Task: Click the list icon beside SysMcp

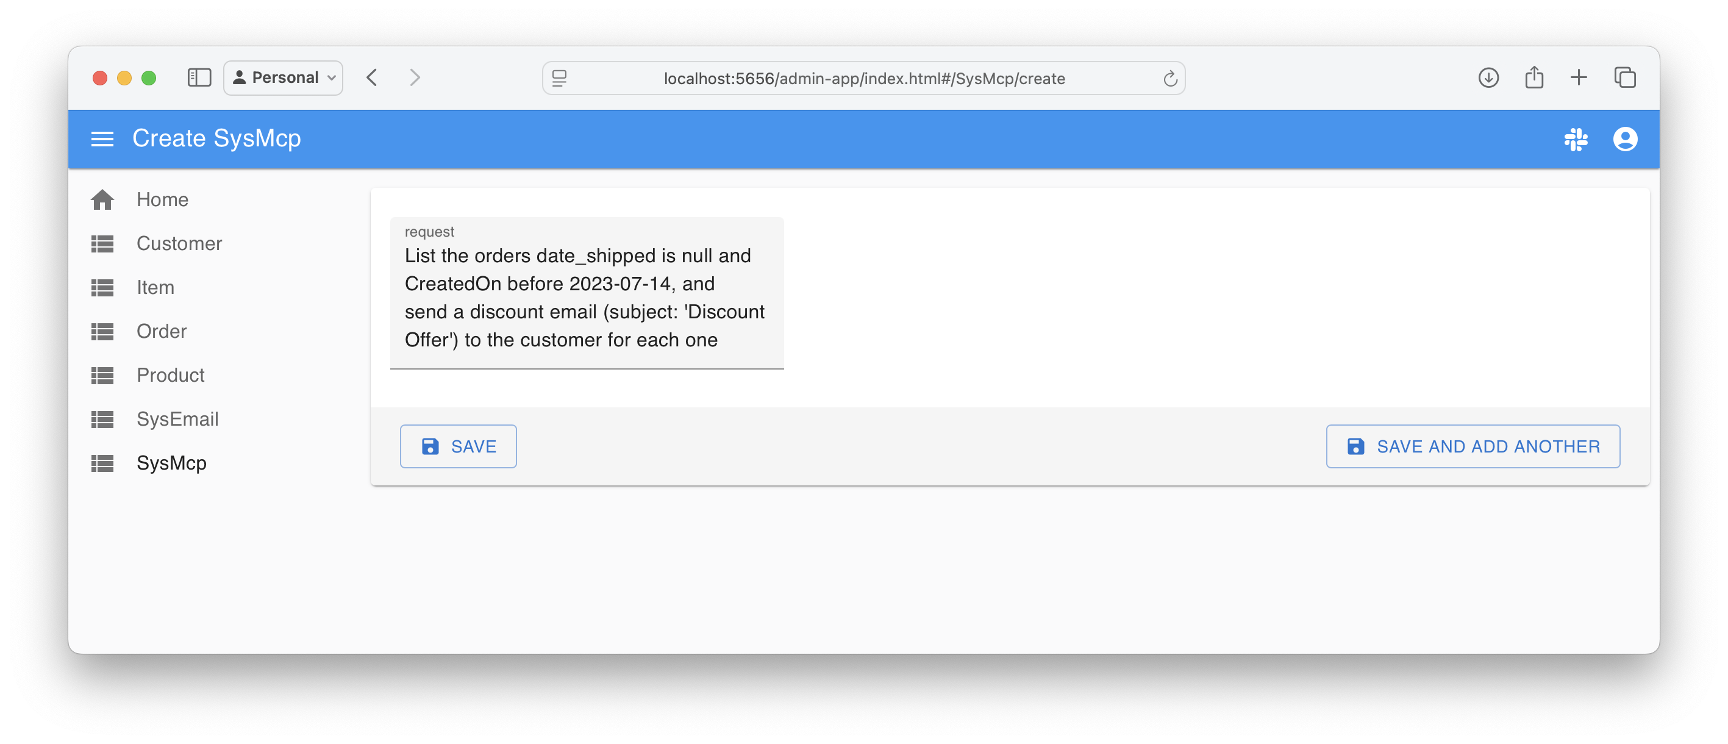Action: (102, 463)
